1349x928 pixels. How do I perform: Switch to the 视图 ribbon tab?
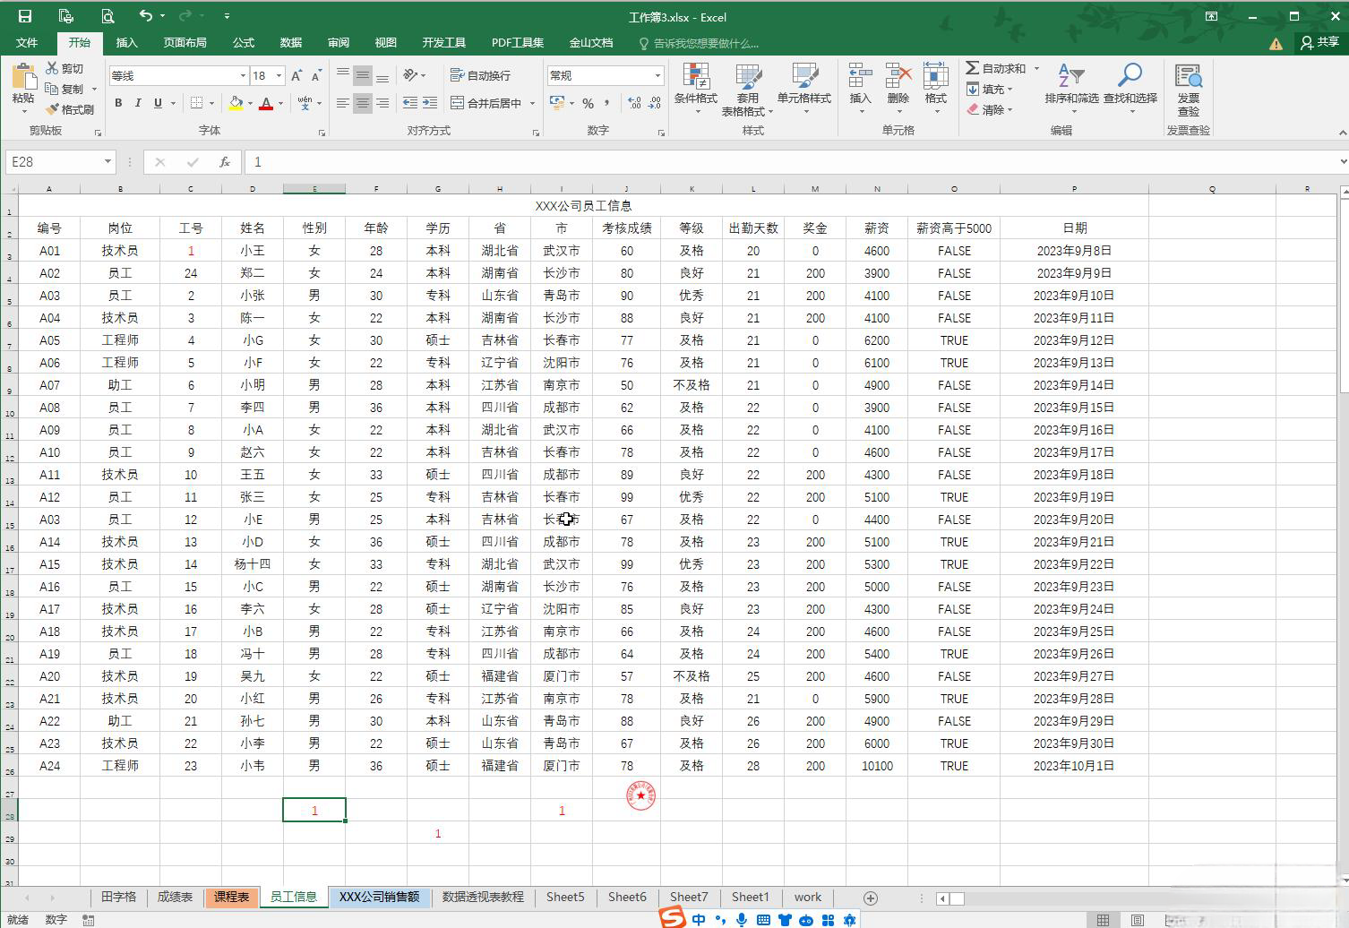click(386, 42)
